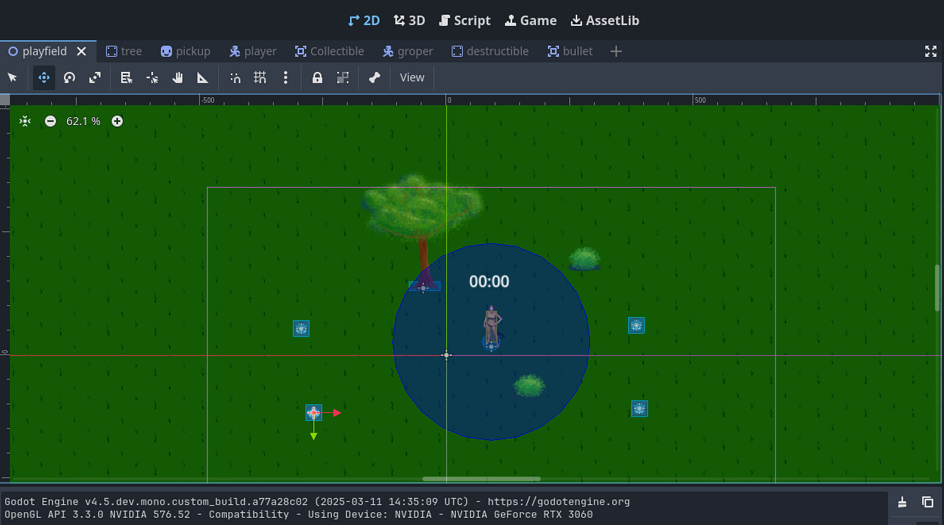Activate the Pan hand tool
The height and width of the screenshot is (525, 944).
pos(178,78)
